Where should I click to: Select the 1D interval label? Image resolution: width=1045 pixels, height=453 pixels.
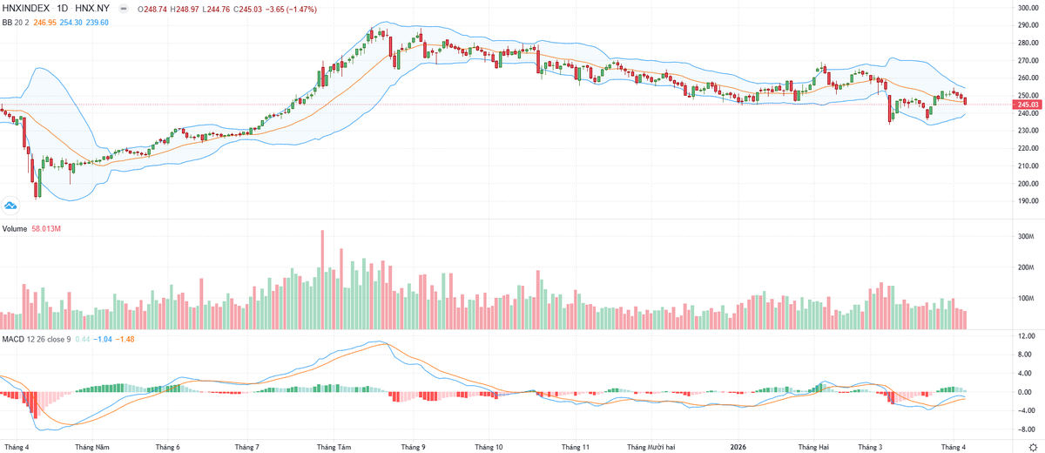tap(64, 7)
